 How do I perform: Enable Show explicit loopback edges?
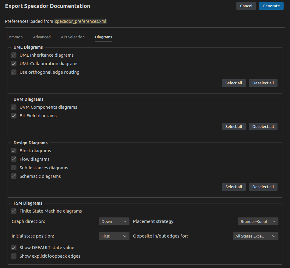14,256
